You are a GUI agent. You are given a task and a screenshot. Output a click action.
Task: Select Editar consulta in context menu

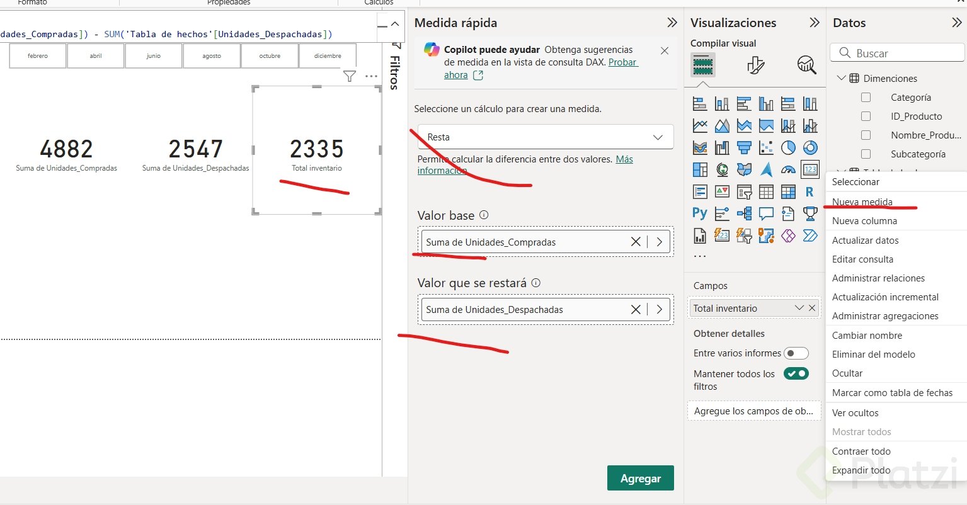click(862, 259)
